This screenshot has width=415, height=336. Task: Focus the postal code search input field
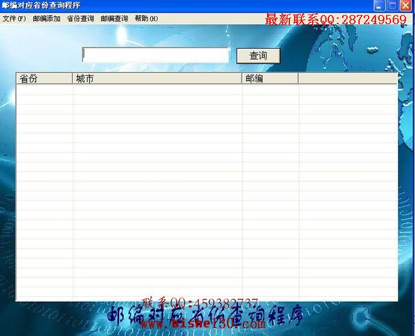156,55
